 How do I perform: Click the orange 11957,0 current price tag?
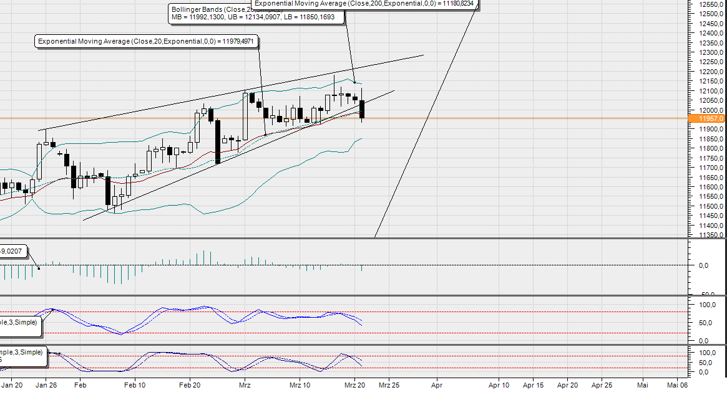706,118
